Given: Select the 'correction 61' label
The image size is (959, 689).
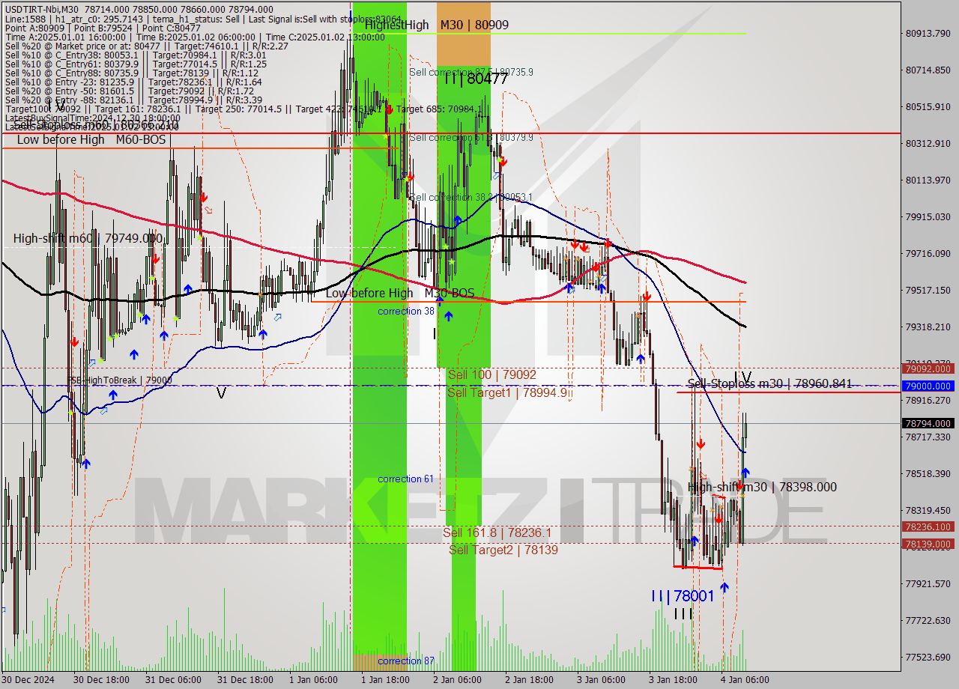Looking at the screenshot, I should 406,479.
